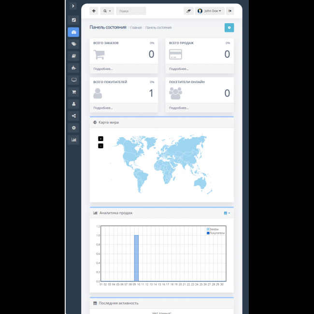The height and width of the screenshot is (314, 314).
Task: Click the plus add button in top bar
Action: click(x=94, y=11)
